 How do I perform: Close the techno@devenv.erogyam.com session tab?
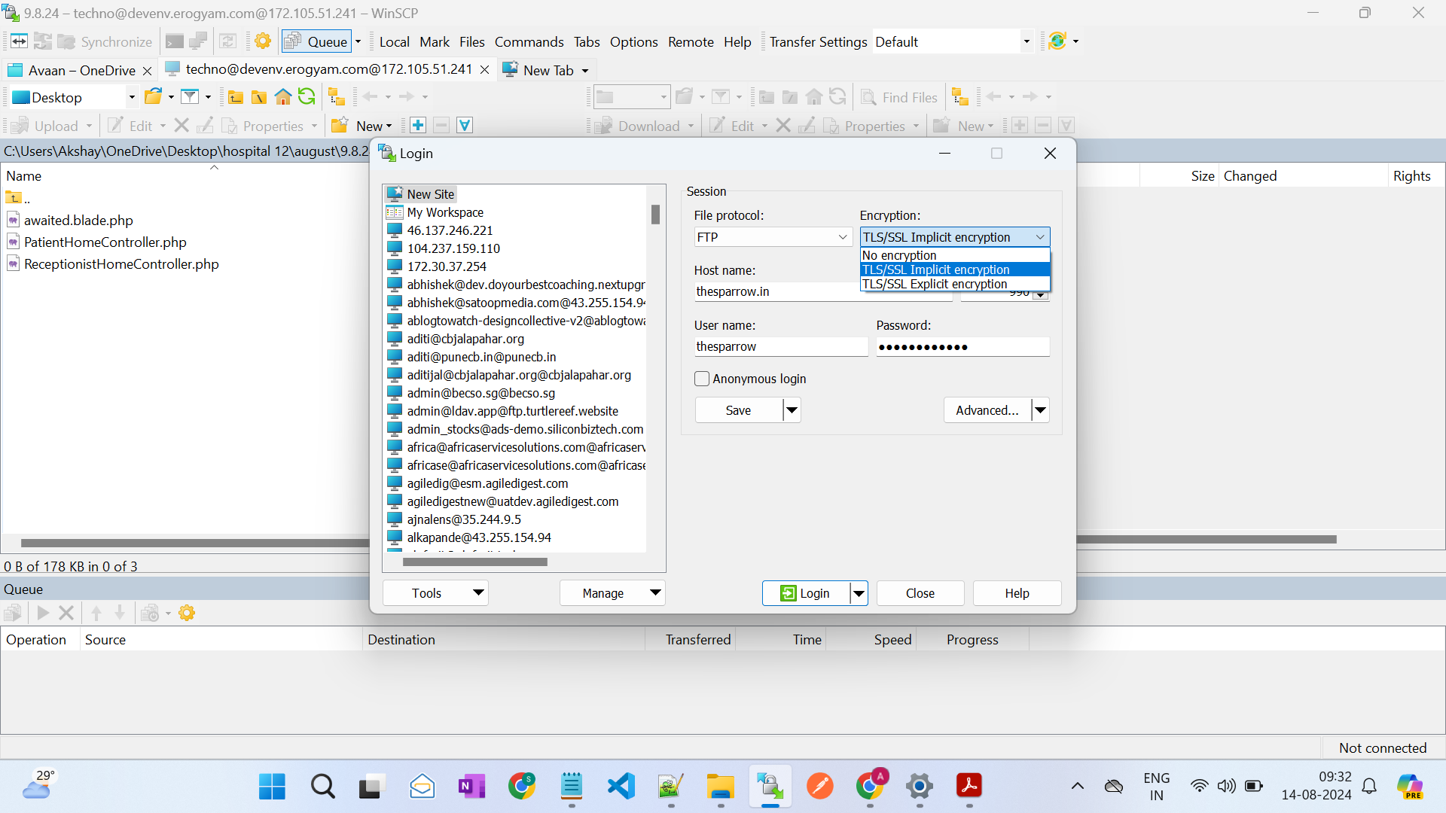click(485, 70)
